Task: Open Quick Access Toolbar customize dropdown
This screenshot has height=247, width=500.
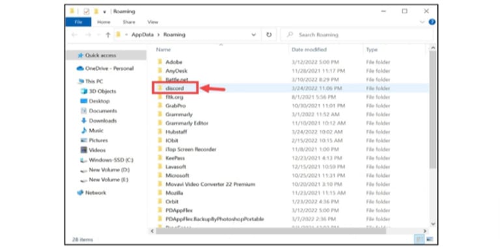Action: click(104, 12)
